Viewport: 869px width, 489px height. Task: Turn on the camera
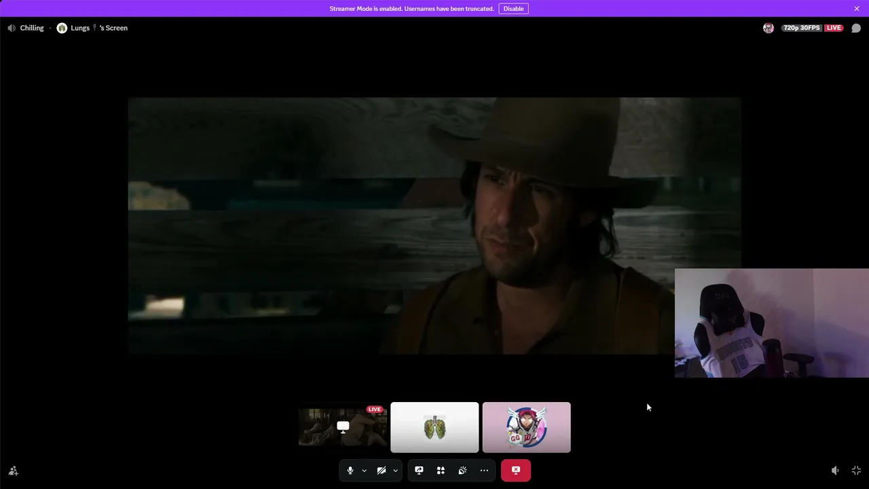point(382,470)
